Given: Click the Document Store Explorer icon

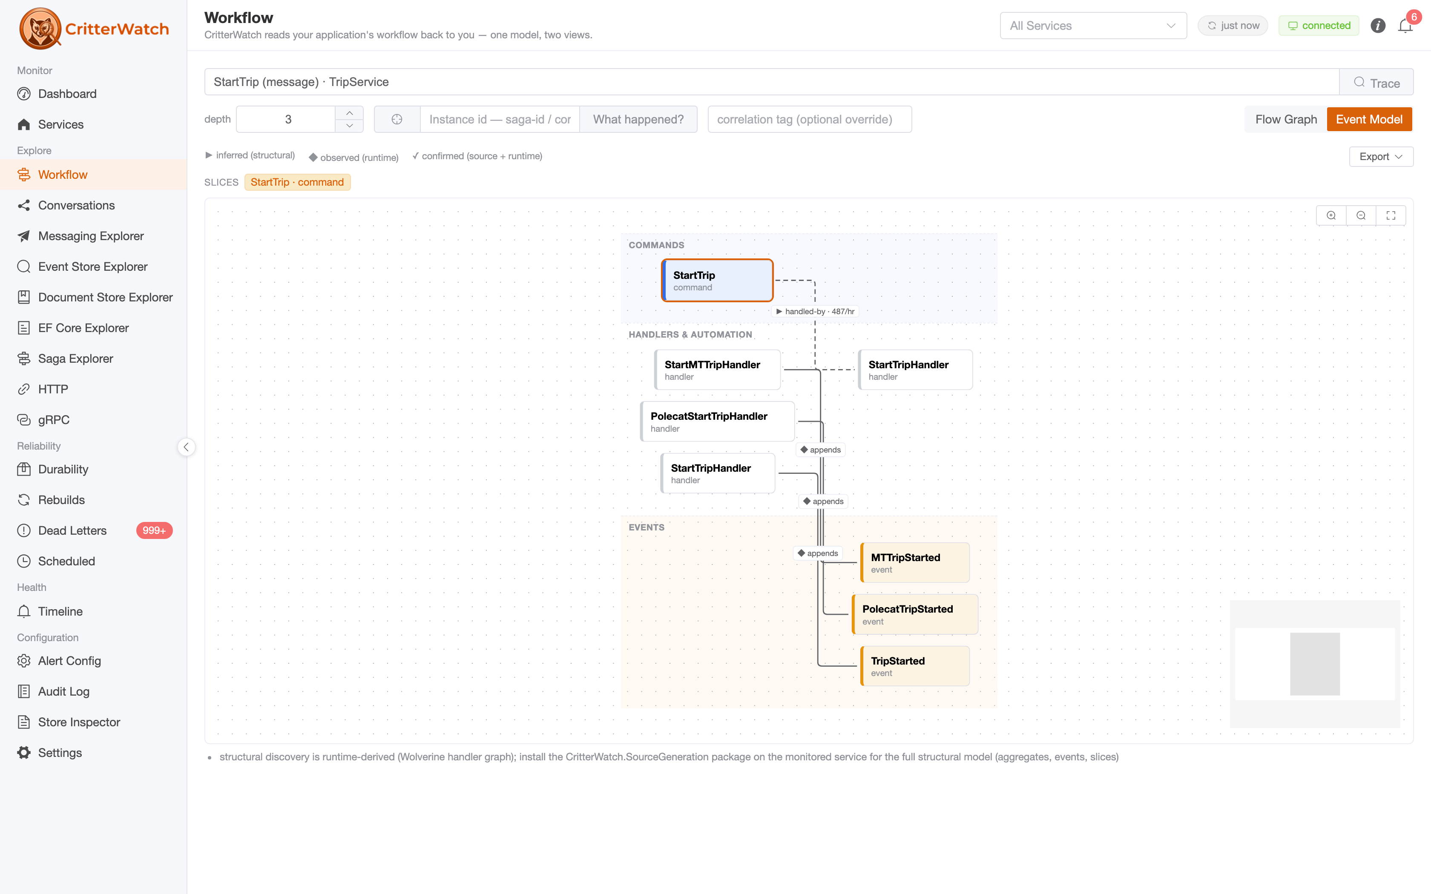Looking at the screenshot, I should (x=24, y=298).
